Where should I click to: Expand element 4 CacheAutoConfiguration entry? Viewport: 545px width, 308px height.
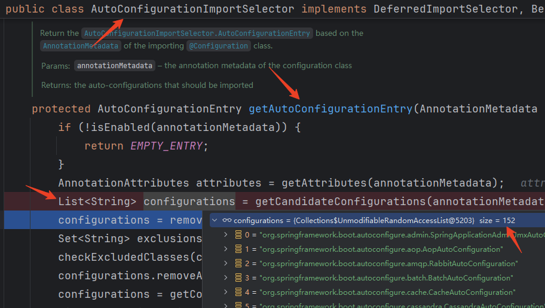pos(225,292)
